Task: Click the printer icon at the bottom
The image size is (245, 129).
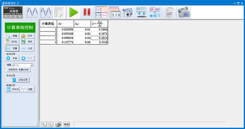Action: [58, 124]
